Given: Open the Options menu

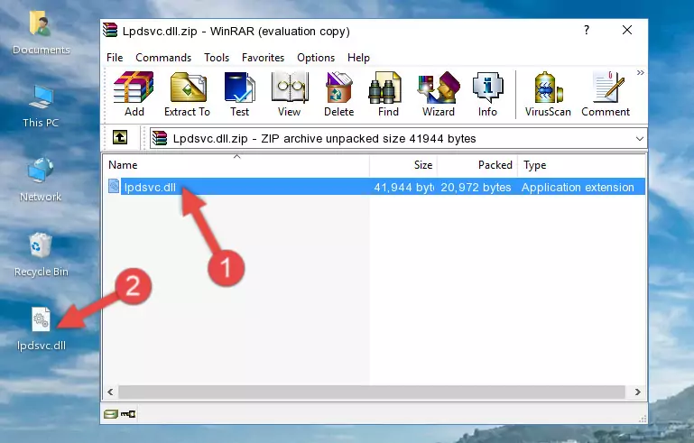Looking at the screenshot, I should coord(316,58).
